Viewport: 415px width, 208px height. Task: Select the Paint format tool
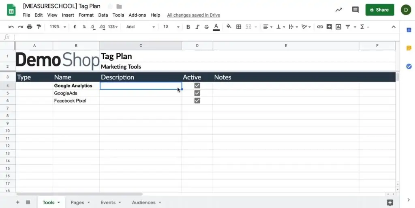(39, 27)
